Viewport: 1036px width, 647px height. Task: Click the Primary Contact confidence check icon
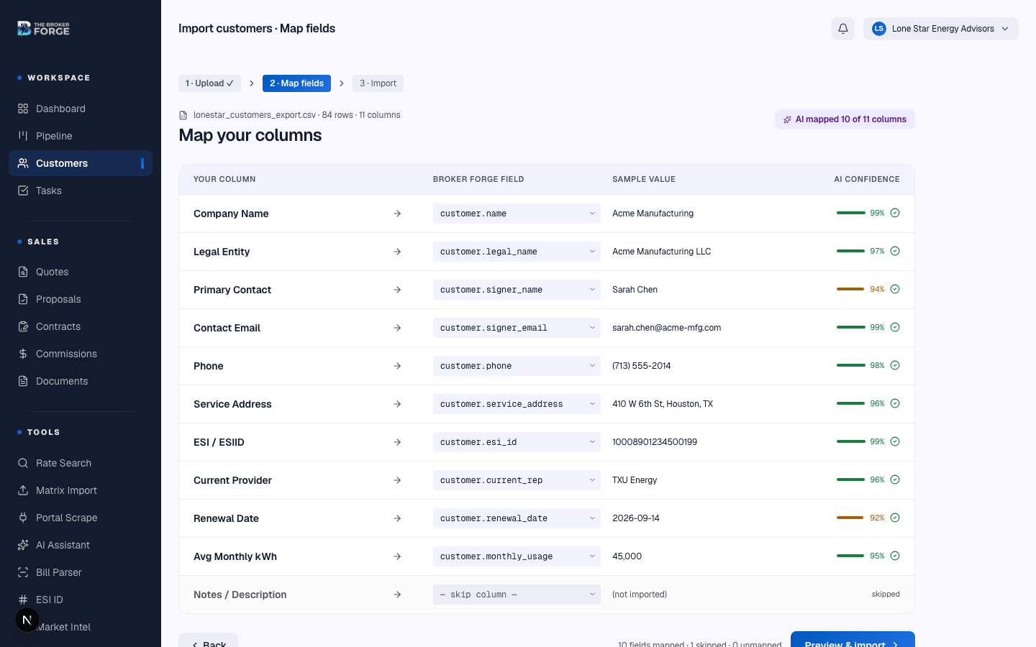(x=895, y=289)
